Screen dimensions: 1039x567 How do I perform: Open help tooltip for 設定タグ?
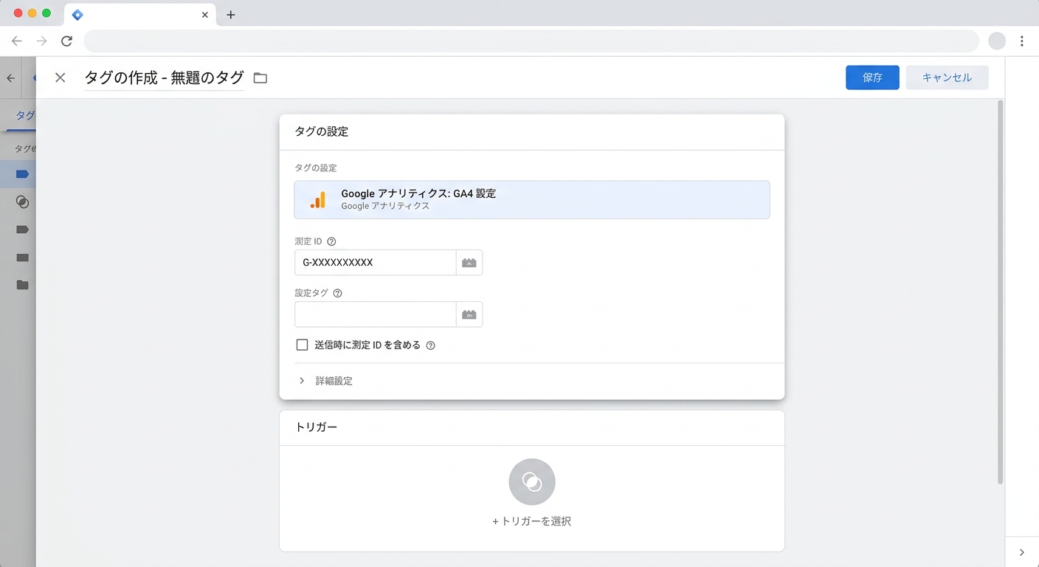pyautogui.click(x=337, y=293)
